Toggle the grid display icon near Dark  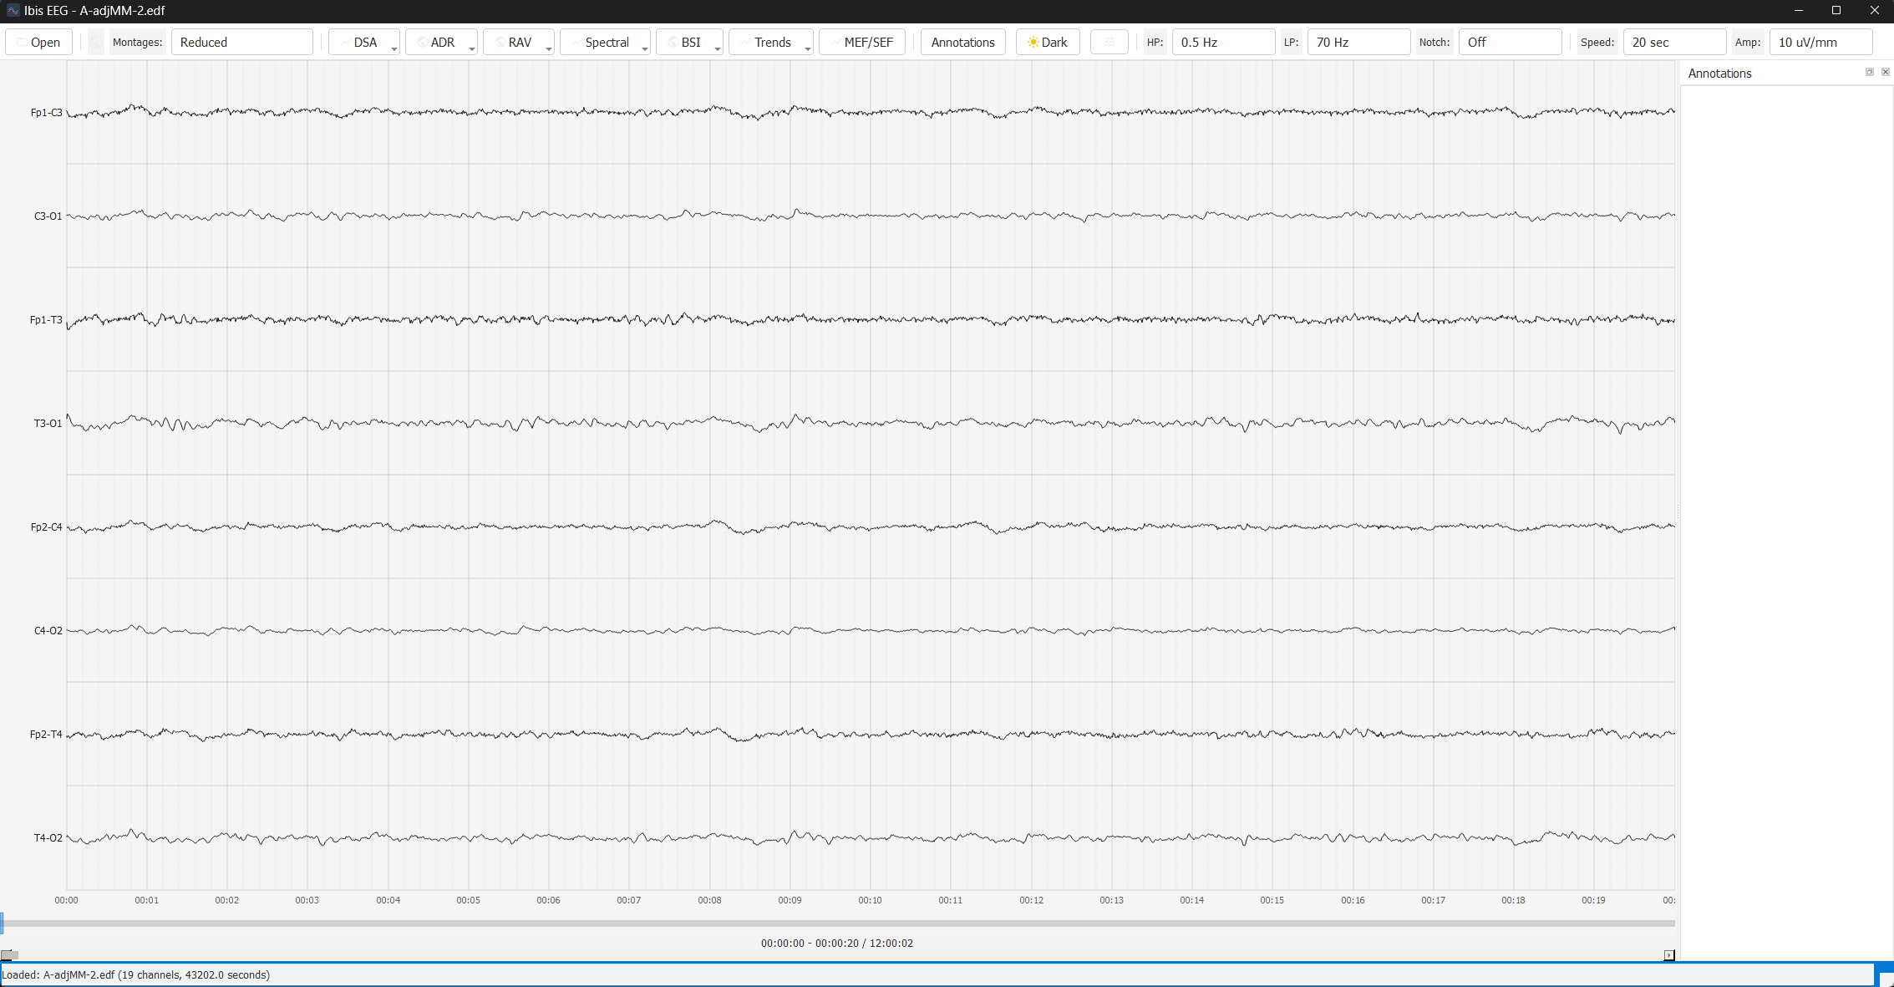(x=1109, y=42)
